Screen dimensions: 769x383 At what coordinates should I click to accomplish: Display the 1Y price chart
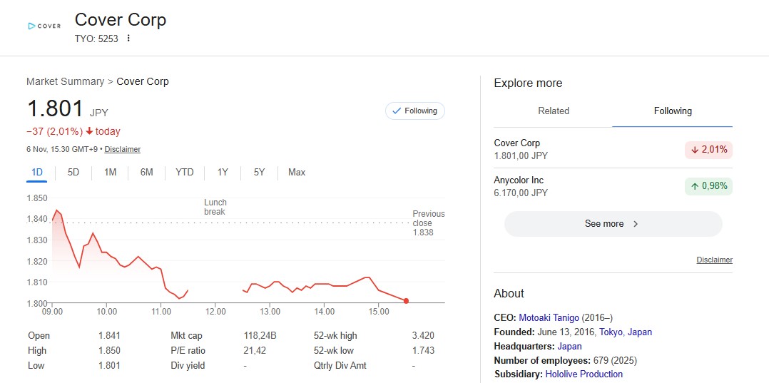(x=223, y=172)
